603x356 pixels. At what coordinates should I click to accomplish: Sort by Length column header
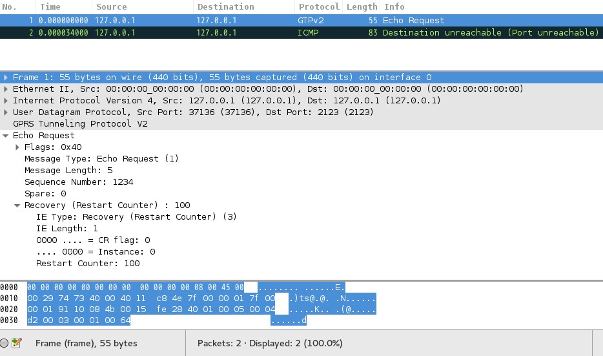point(362,7)
